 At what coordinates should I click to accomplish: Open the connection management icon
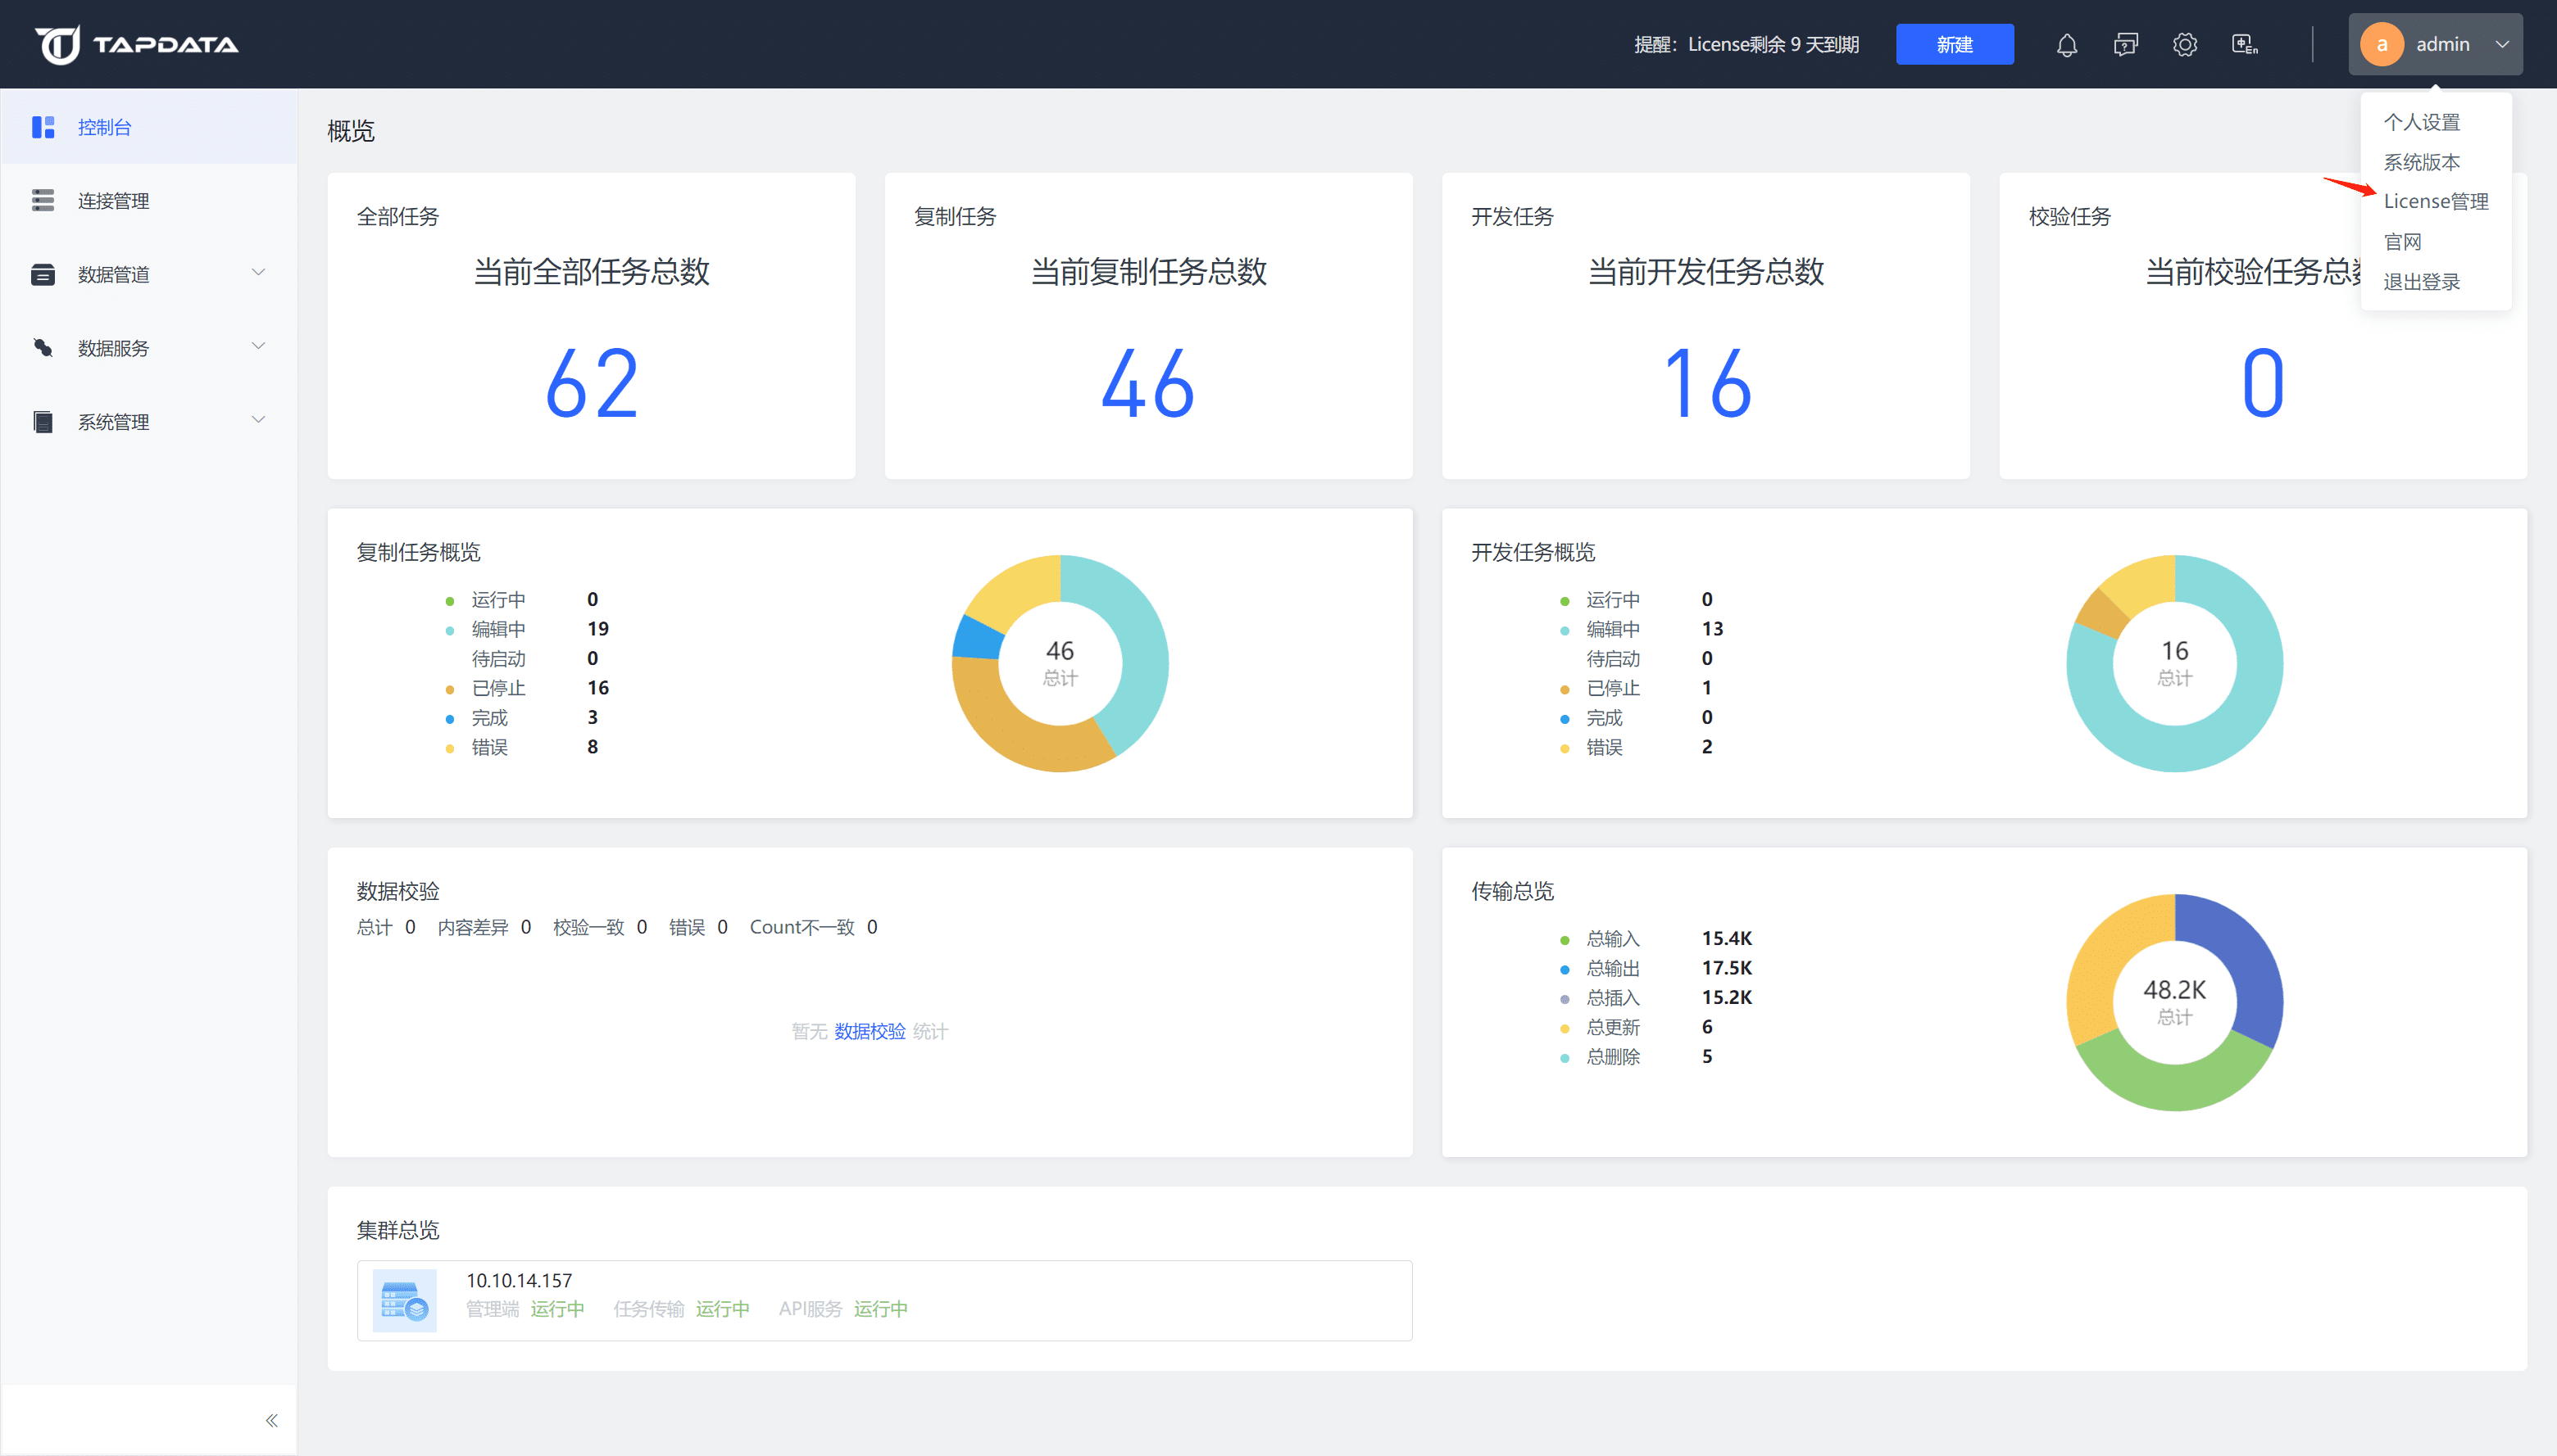pyautogui.click(x=43, y=201)
